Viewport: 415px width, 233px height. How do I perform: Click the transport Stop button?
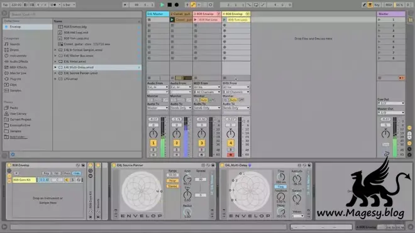pos(170,5)
